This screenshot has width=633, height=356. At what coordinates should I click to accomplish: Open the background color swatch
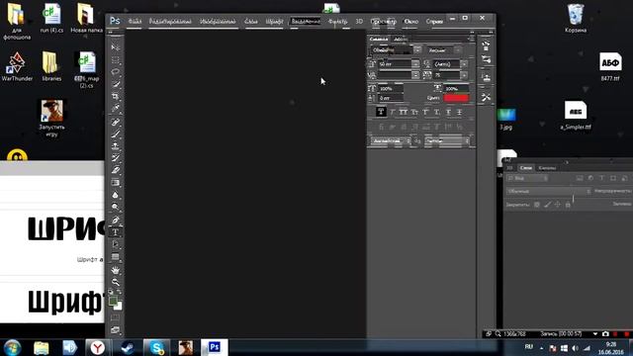pos(119,307)
